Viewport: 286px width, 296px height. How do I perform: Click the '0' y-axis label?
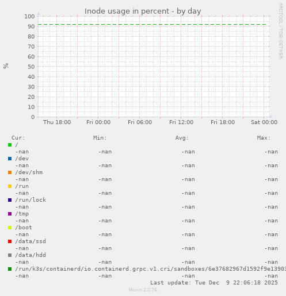33,117
